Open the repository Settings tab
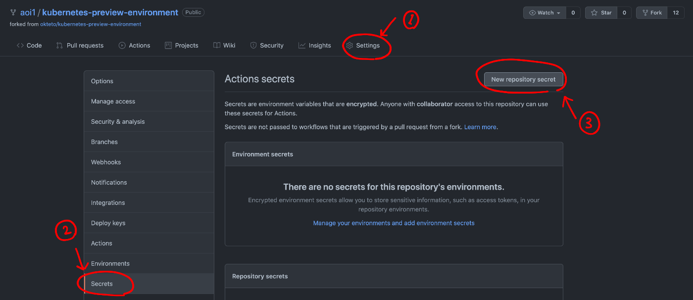 coord(363,45)
